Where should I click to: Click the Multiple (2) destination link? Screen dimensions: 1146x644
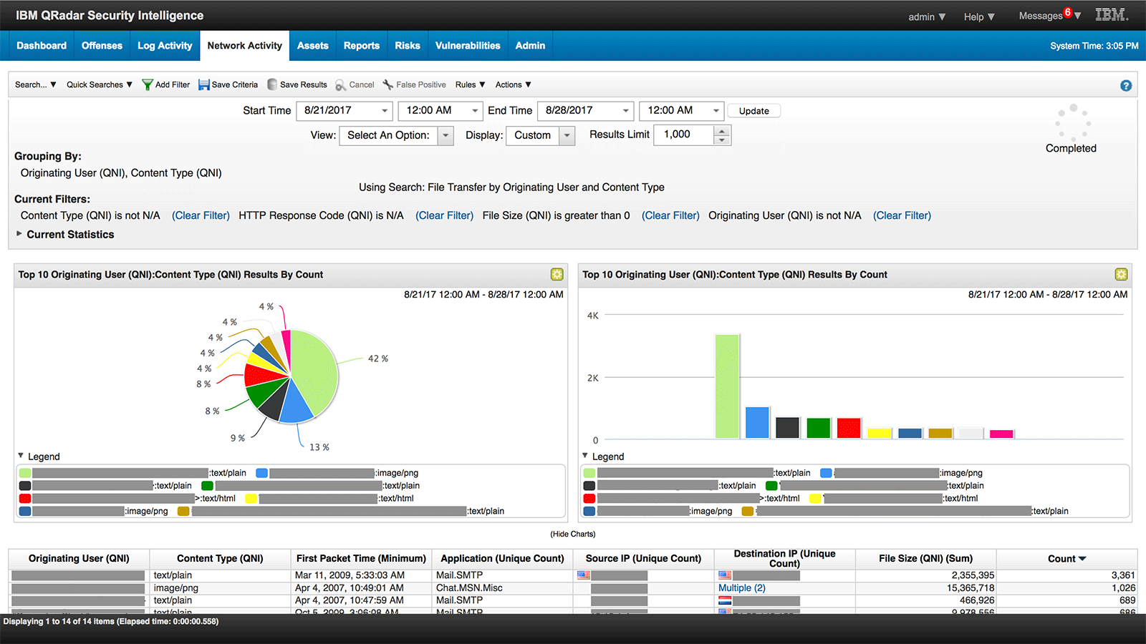(x=742, y=588)
